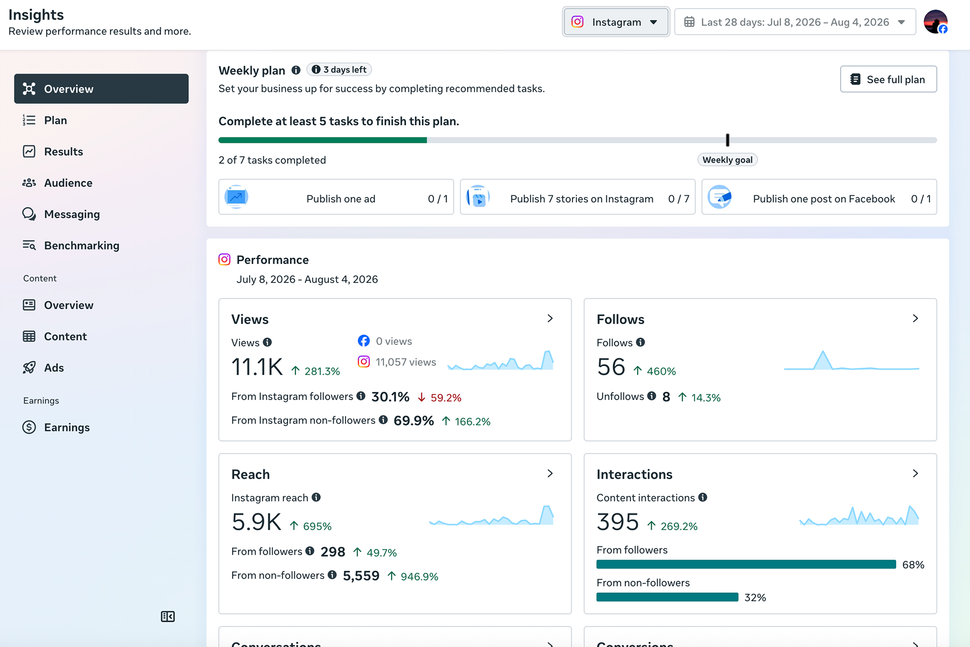This screenshot has width=970, height=647.
Task: Click the Content table icon
Action: [x=29, y=336]
